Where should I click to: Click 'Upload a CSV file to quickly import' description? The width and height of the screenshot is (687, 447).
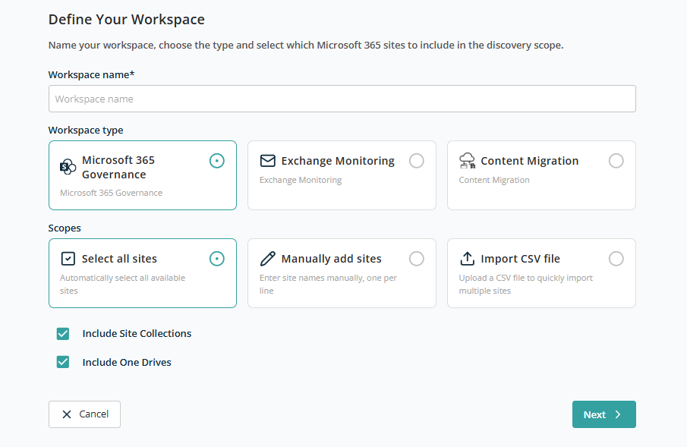point(525,284)
